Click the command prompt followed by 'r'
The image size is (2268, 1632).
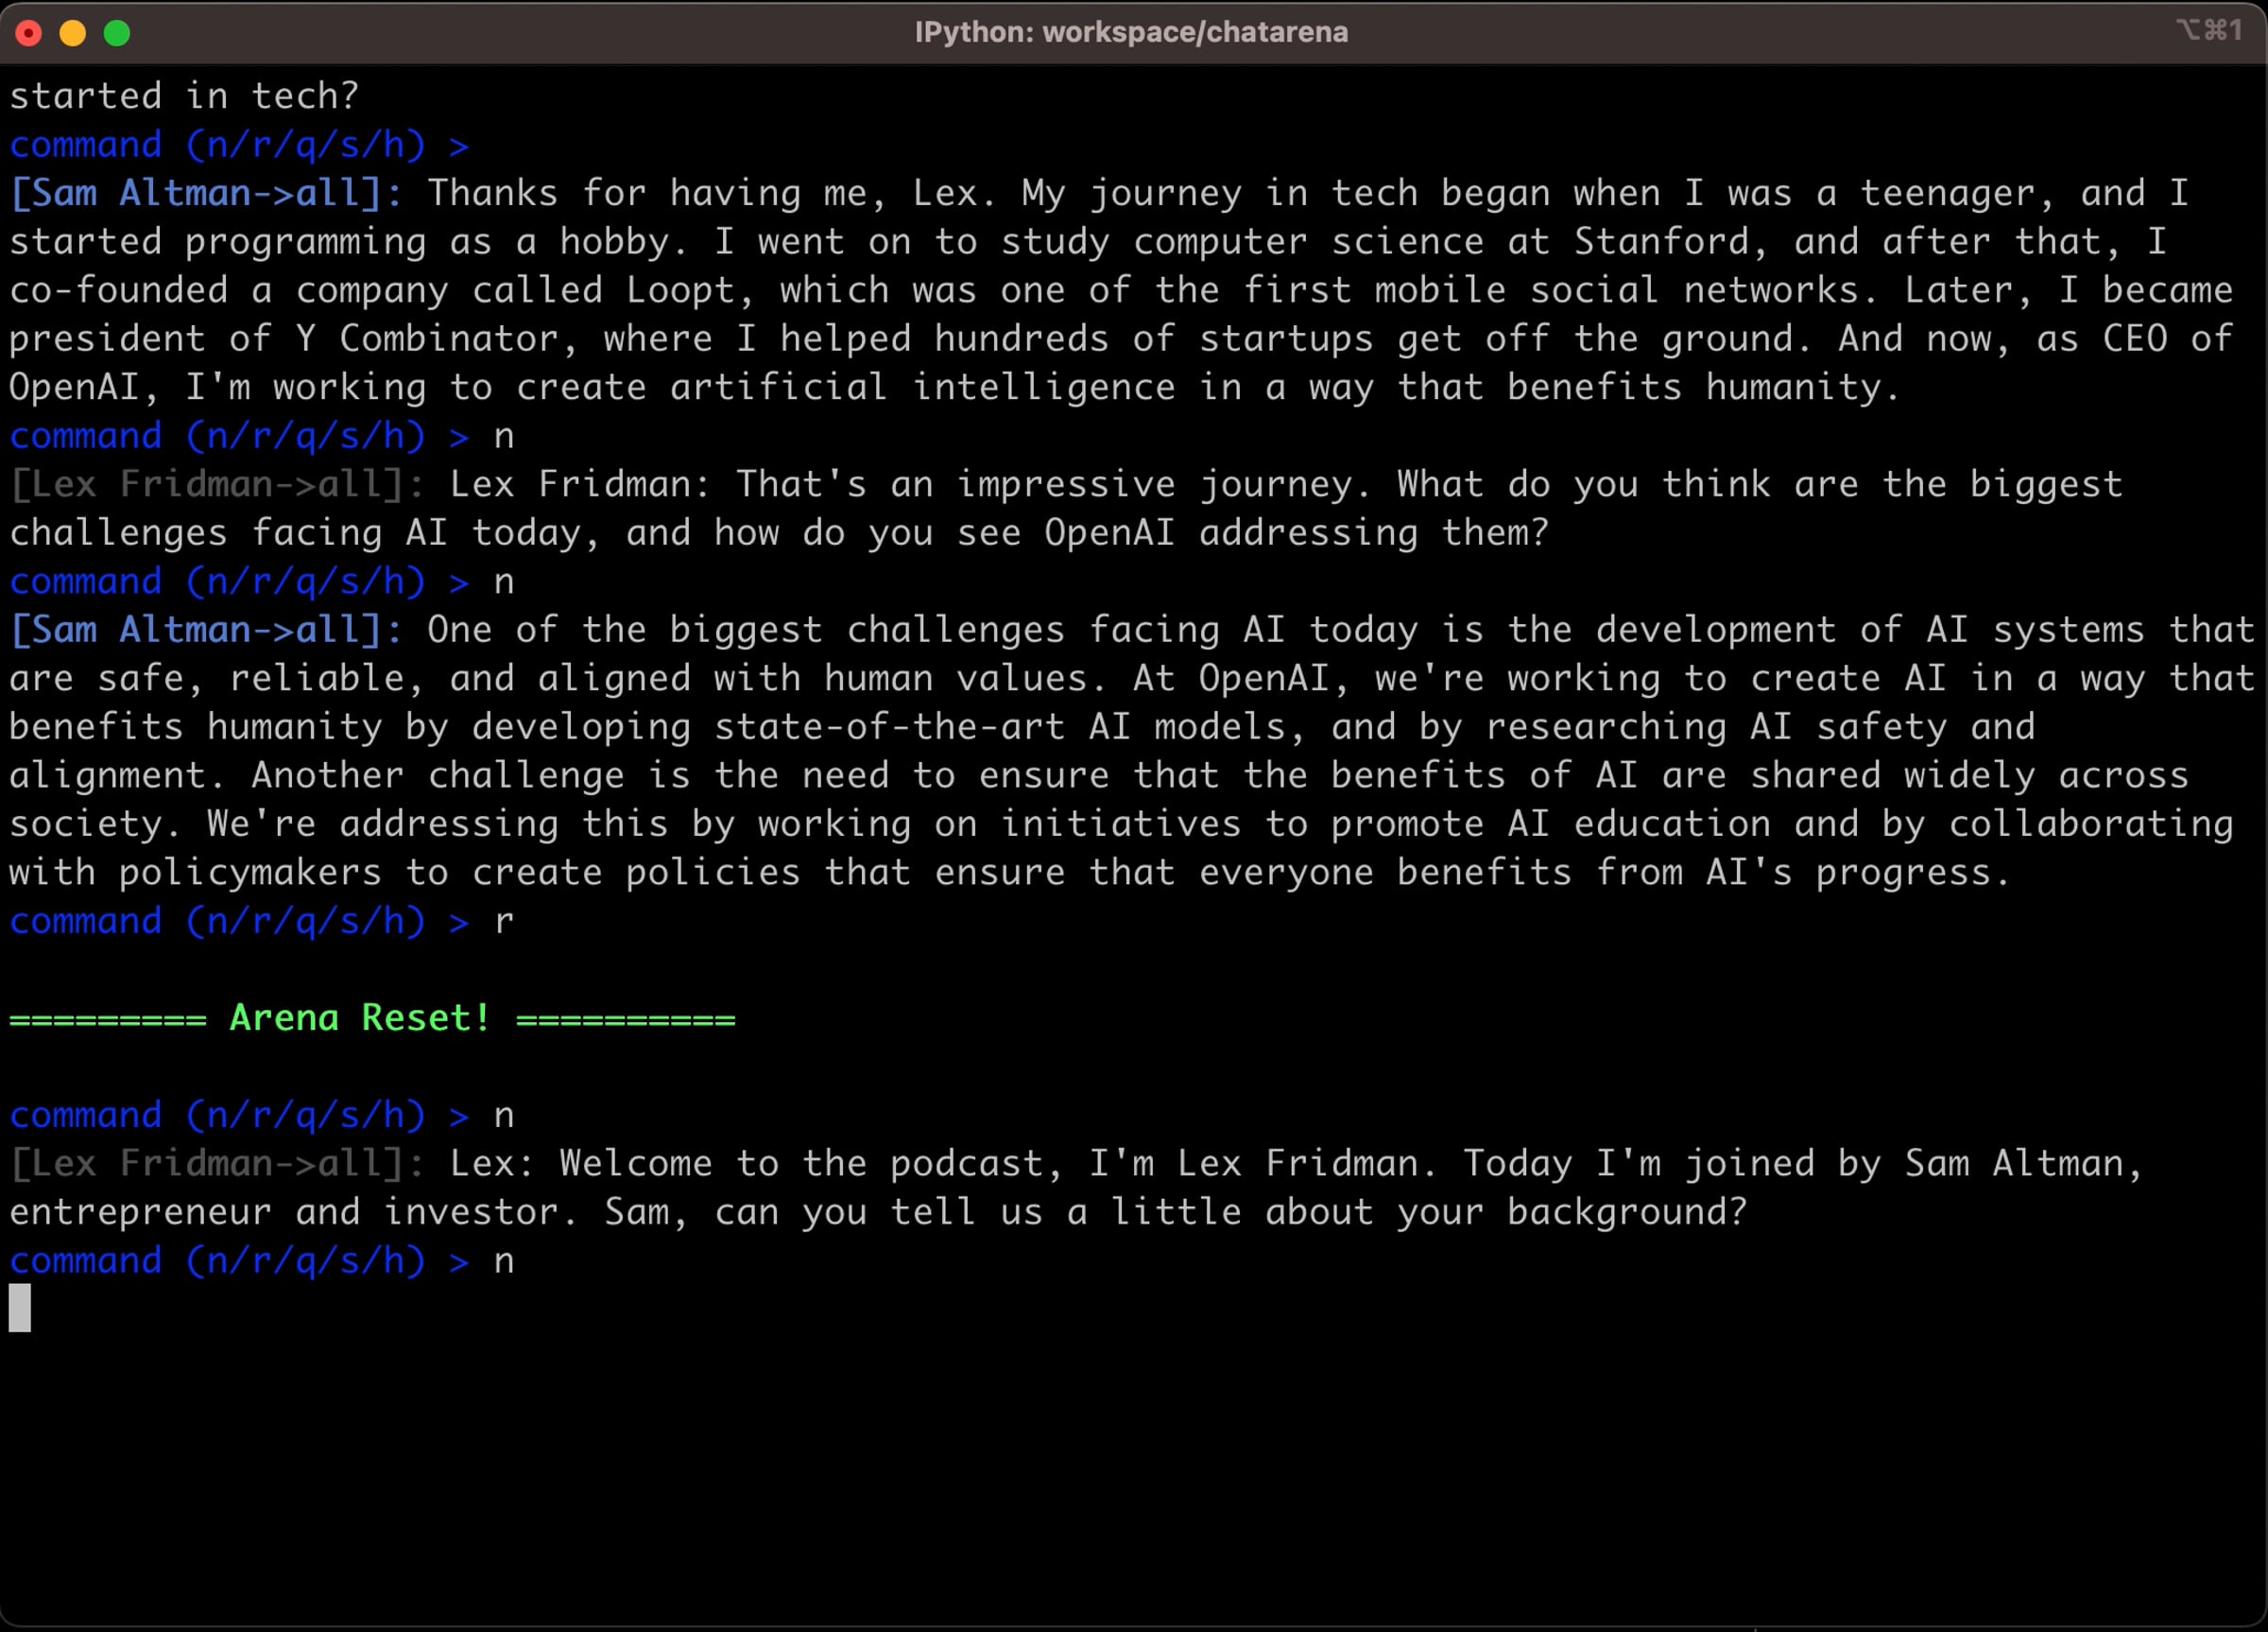click(239, 921)
